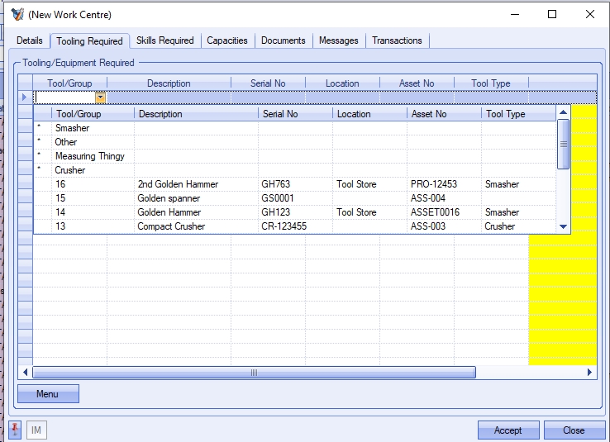Screen dimensions: 610x442
Task: Click the red pushpin icon
Action: click(x=14, y=430)
